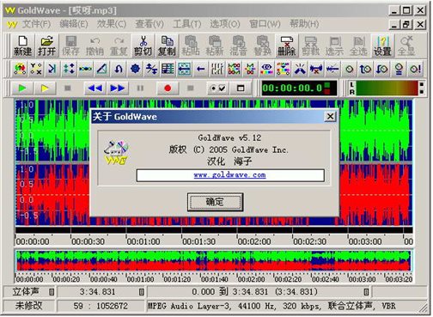The width and height of the screenshot is (433, 317).
Task: Open the 选项(O) menu
Action: 225,24
